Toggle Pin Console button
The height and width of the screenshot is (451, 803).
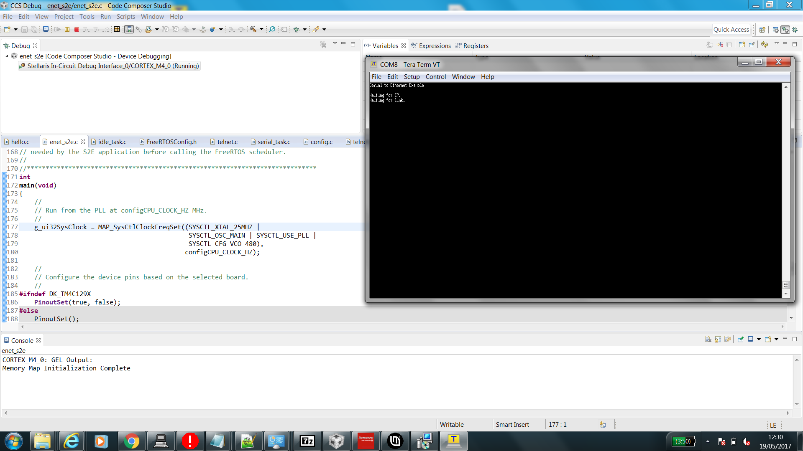(741, 339)
